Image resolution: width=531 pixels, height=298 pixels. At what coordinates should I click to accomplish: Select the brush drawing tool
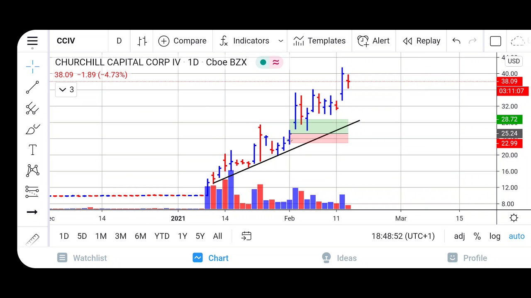[x=32, y=130]
